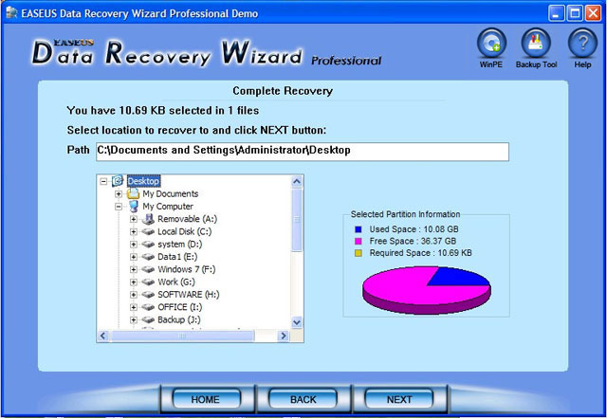The height and width of the screenshot is (418, 607).
Task: Click the Local Disk (C:) drive icon
Action: pyautogui.click(x=148, y=231)
